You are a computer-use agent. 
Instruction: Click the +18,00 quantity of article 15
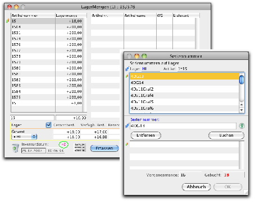coord(75,21)
